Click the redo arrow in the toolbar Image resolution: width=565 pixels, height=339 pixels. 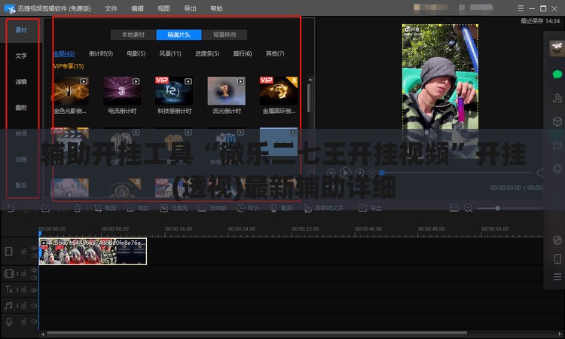click(x=26, y=208)
